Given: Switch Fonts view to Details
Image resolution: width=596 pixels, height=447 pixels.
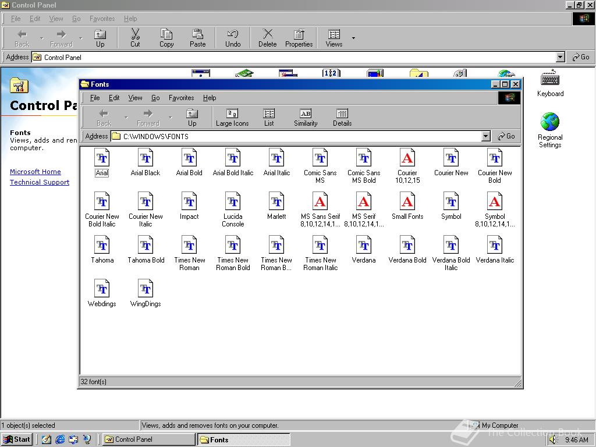Looking at the screenshot, I should point(342,118).
